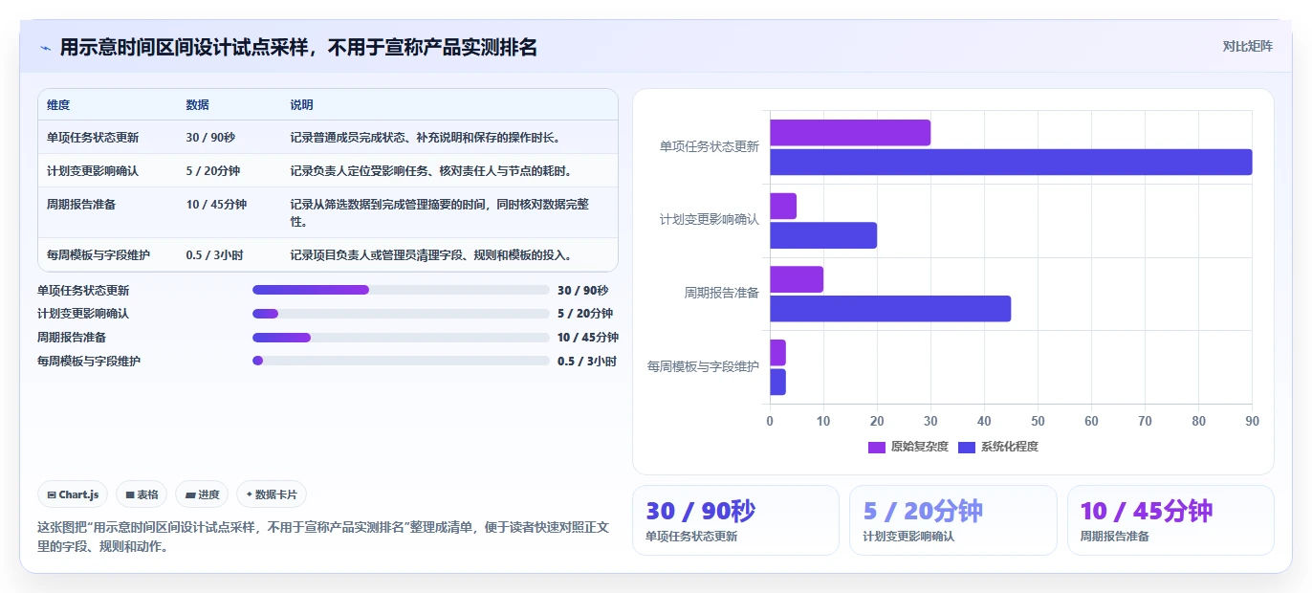Toggle the 系统化程度 legend swatch

click(x=967, y=447)
